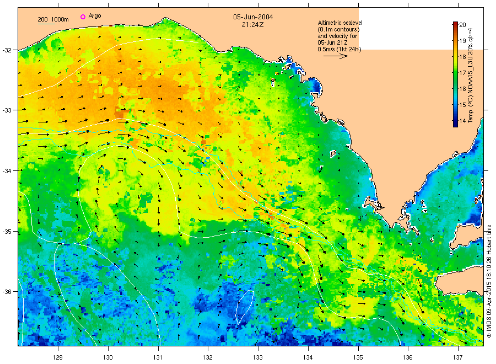496x364 pixels.
Task: Click longitude label 134 on bottom axis
Action: coord(308,357)
